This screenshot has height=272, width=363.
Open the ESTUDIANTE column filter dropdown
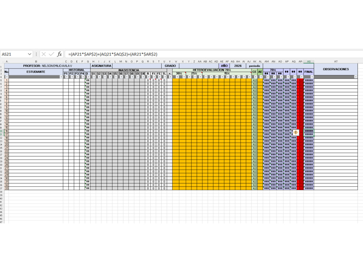click(x=61, y=77)
